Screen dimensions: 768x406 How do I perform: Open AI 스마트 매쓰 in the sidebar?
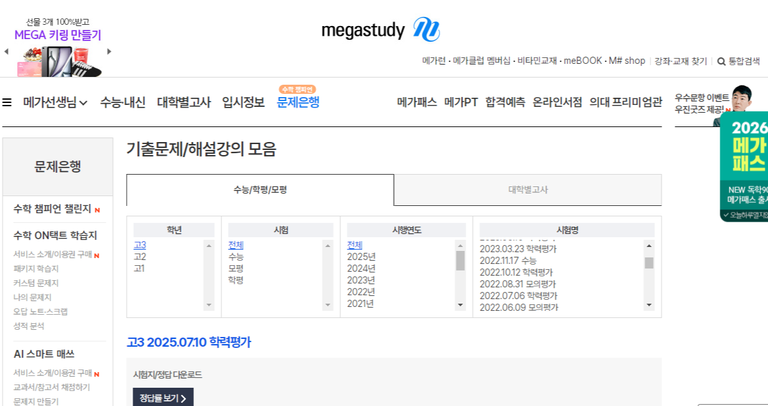click(x=44, y=354)
